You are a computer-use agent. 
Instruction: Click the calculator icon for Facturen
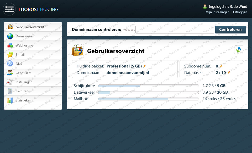tap(10, 91)
